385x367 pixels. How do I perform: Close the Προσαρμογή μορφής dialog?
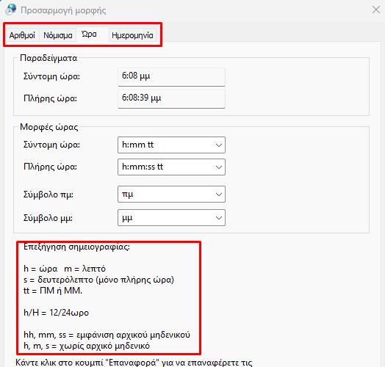coord(376,10)
